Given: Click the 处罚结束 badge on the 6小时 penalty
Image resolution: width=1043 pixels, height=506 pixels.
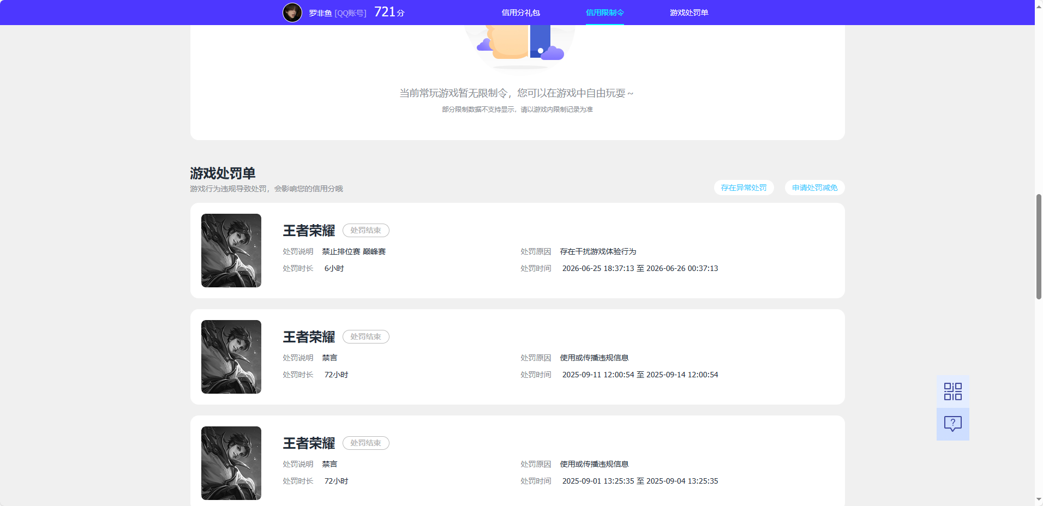Looking at the screenshot, I should click(366, 231).
